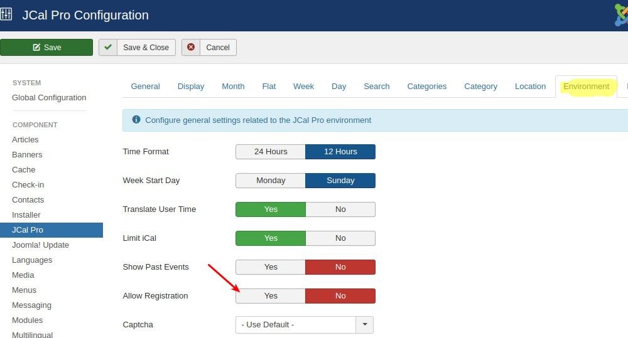Click Save & Close text
This screenshot has height=338, width=628.
tap(146, 47)
